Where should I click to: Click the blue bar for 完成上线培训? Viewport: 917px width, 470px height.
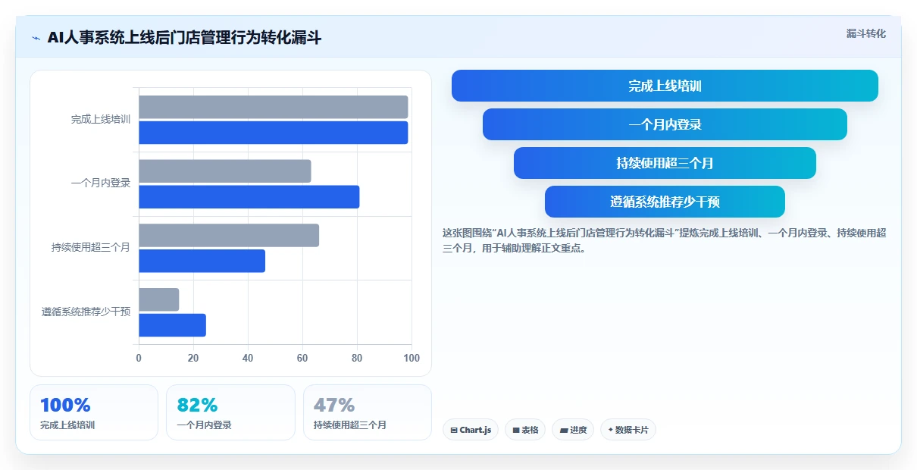274,133
